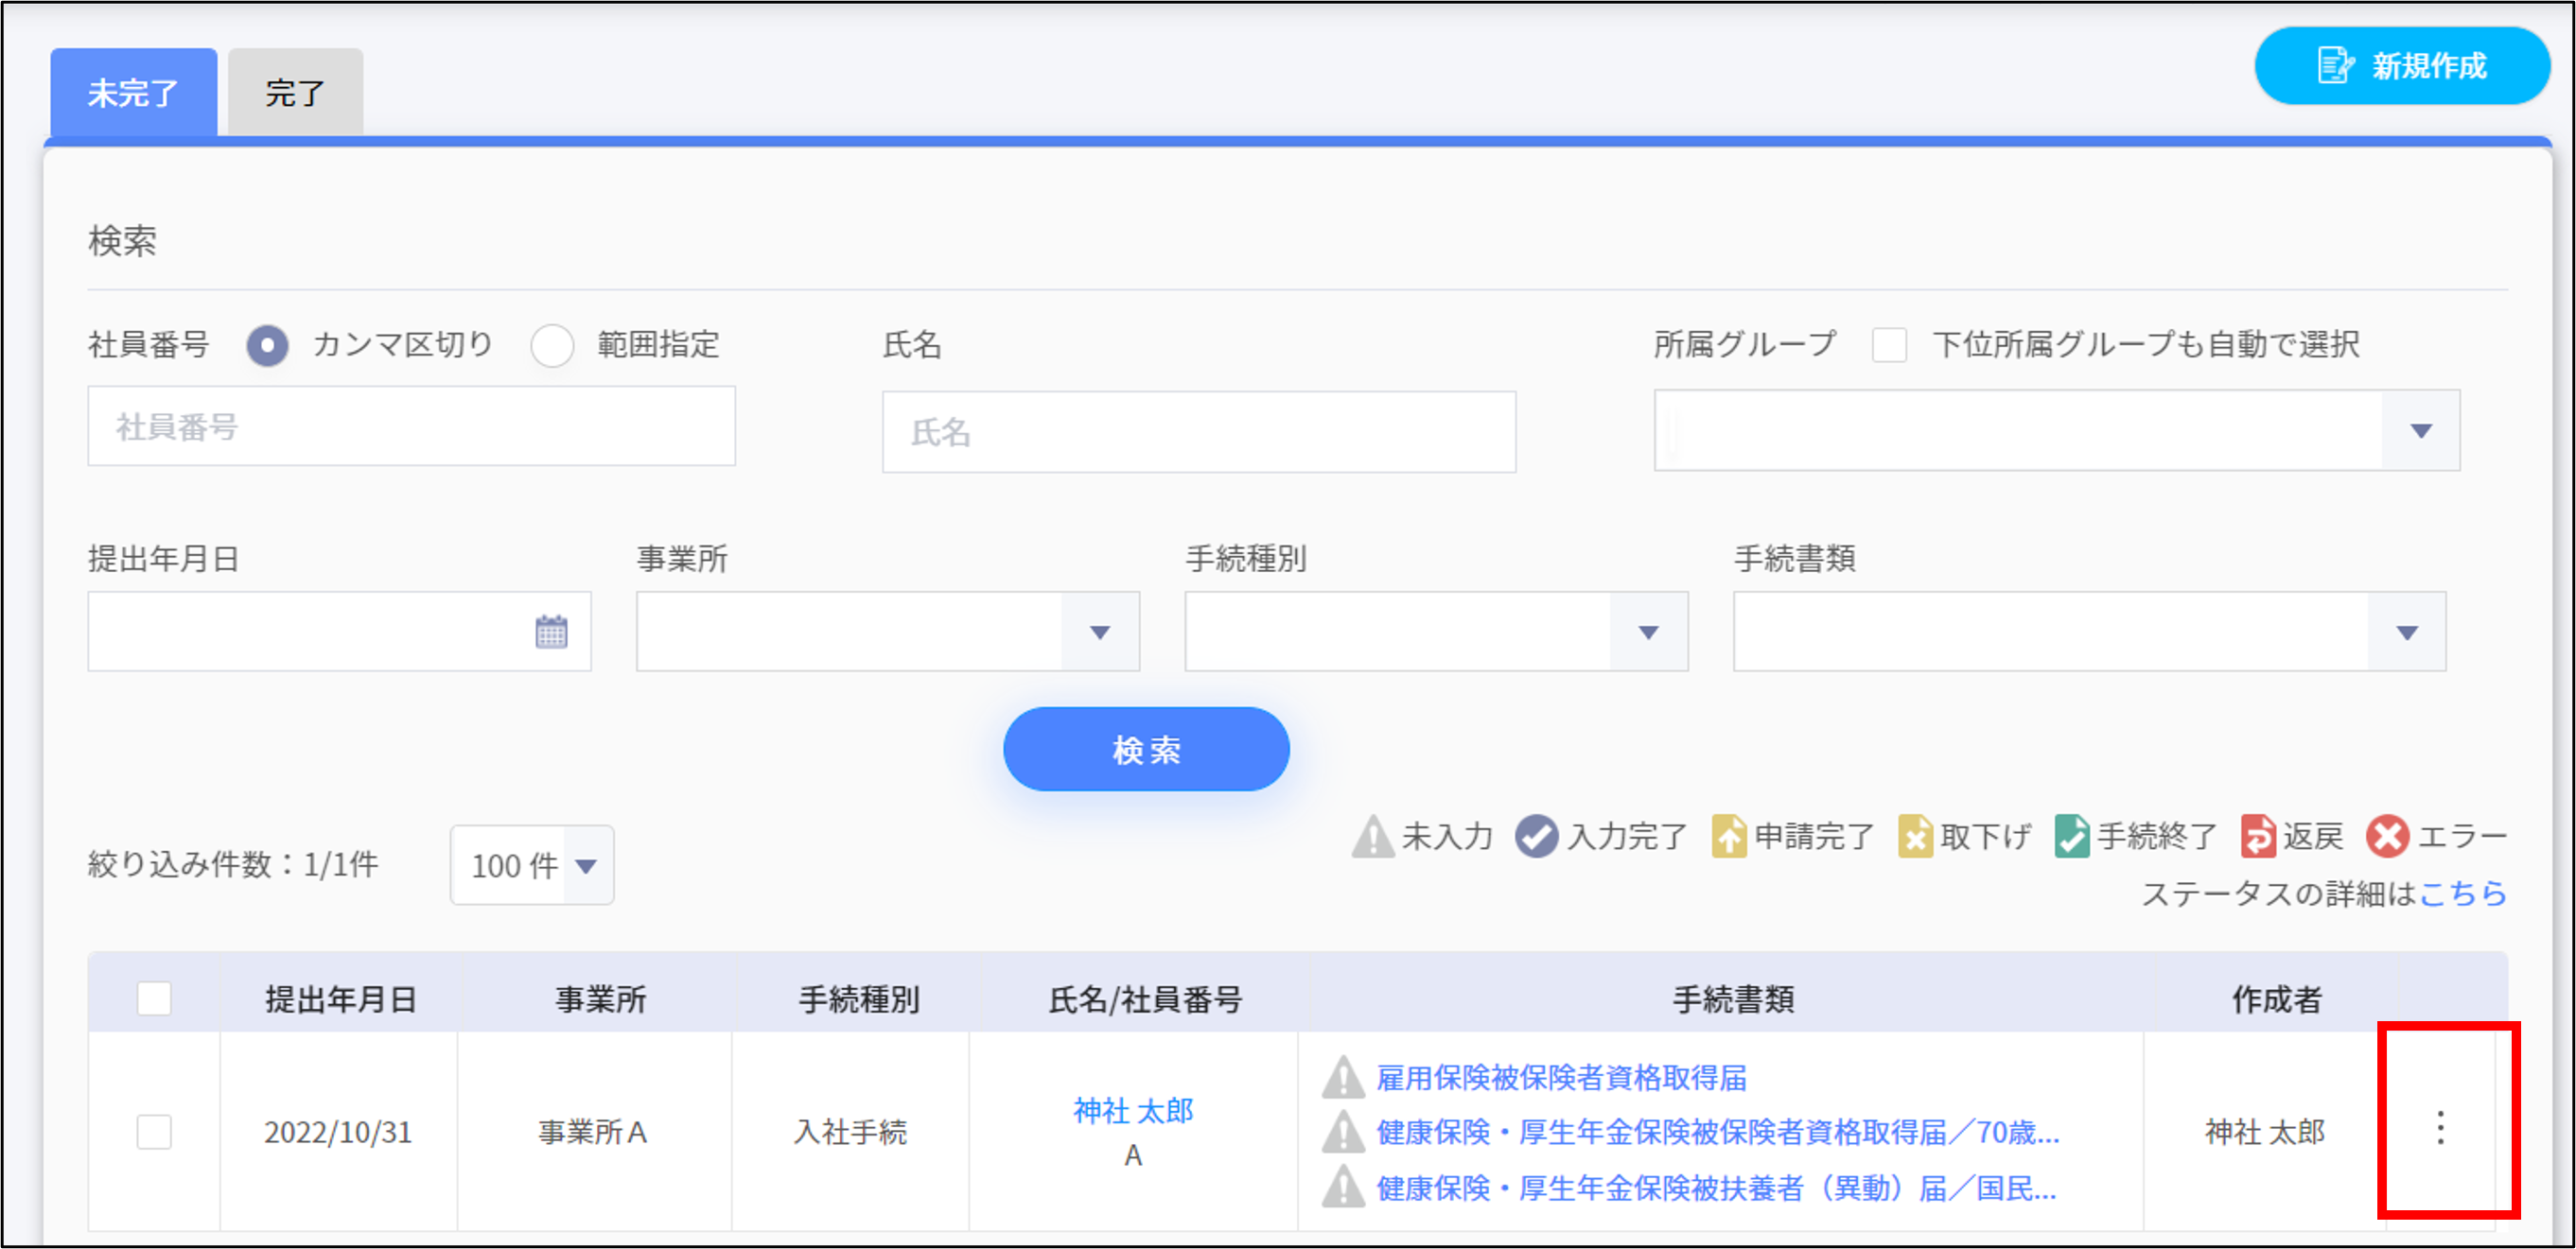Click the 手続種別 column header in table
Screen dimensions: 2576x1249
tap(858, 998)
